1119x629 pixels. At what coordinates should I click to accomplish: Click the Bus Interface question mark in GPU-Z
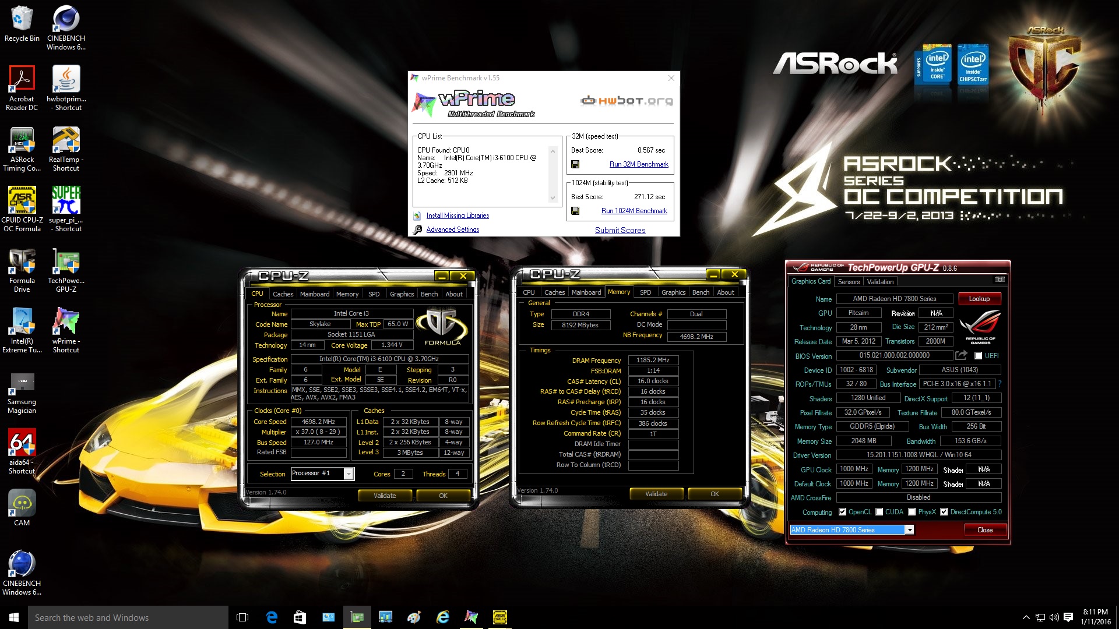(1000, 384)
